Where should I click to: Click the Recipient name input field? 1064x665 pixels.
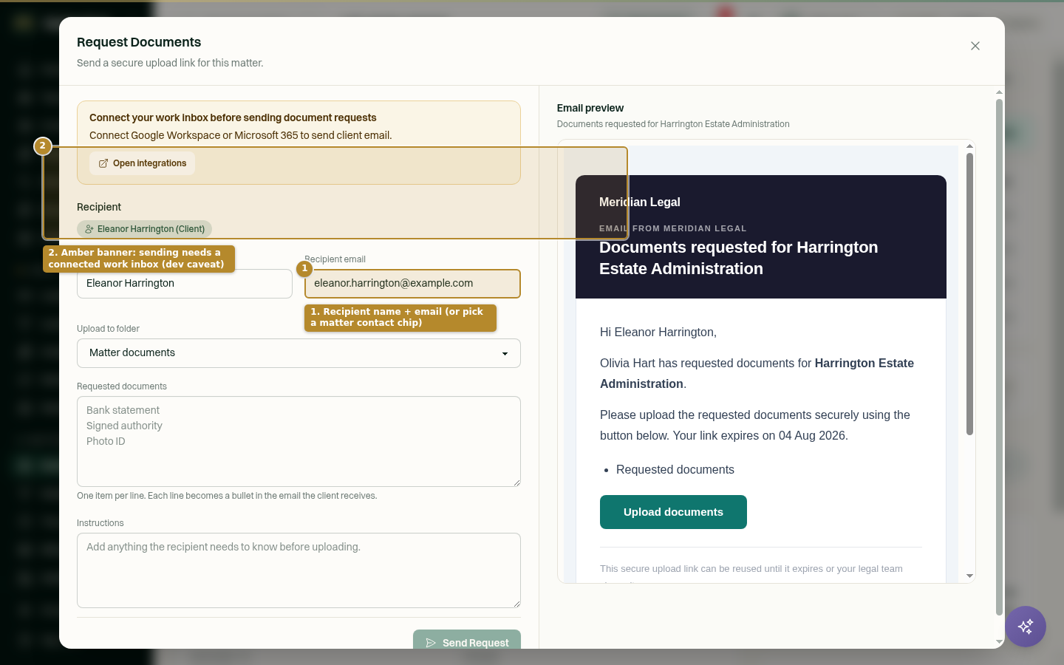pyautogui.click(x=185, y=284)
